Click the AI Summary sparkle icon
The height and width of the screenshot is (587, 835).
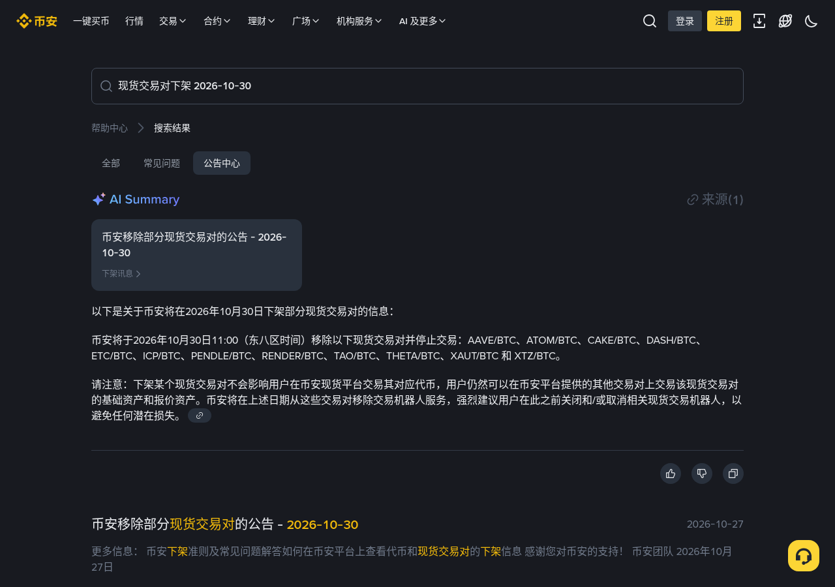[99, 200]
